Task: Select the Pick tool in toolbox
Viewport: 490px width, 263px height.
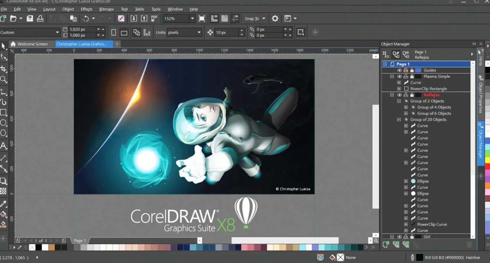Action: tap(3, 46)
